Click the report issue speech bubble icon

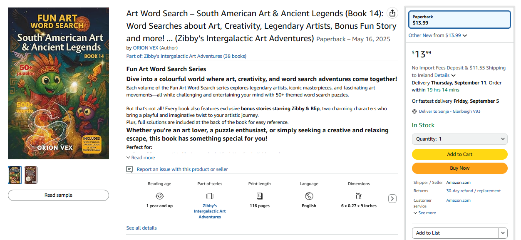[x=129, y=169]
